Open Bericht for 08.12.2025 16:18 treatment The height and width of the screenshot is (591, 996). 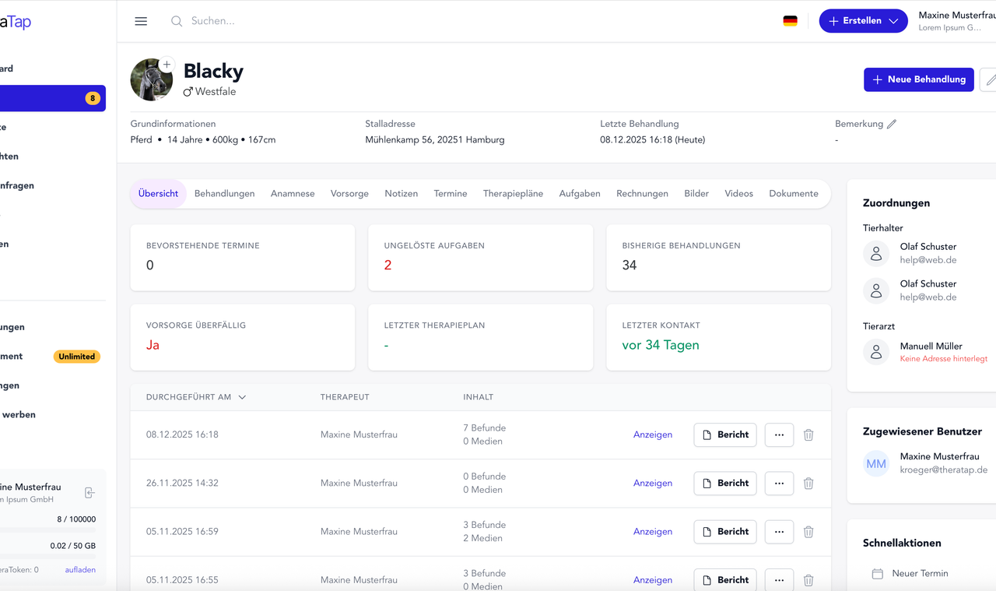725,434
